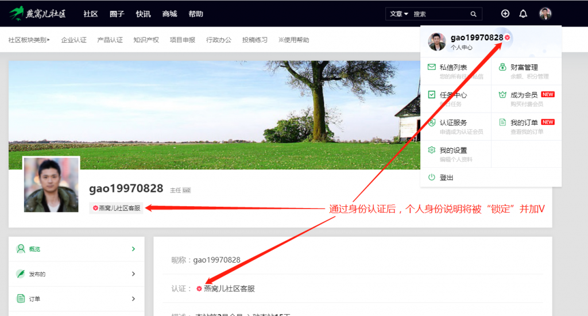
Task: Click the 概览 person icon
Action: coord(21,248)
